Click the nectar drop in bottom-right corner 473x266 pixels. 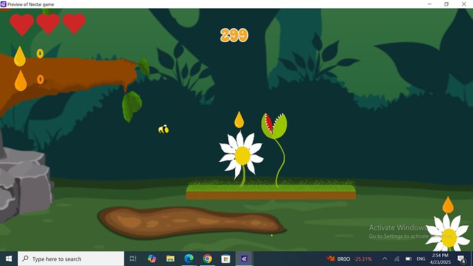pyautogui.click(x=448, y=205)
